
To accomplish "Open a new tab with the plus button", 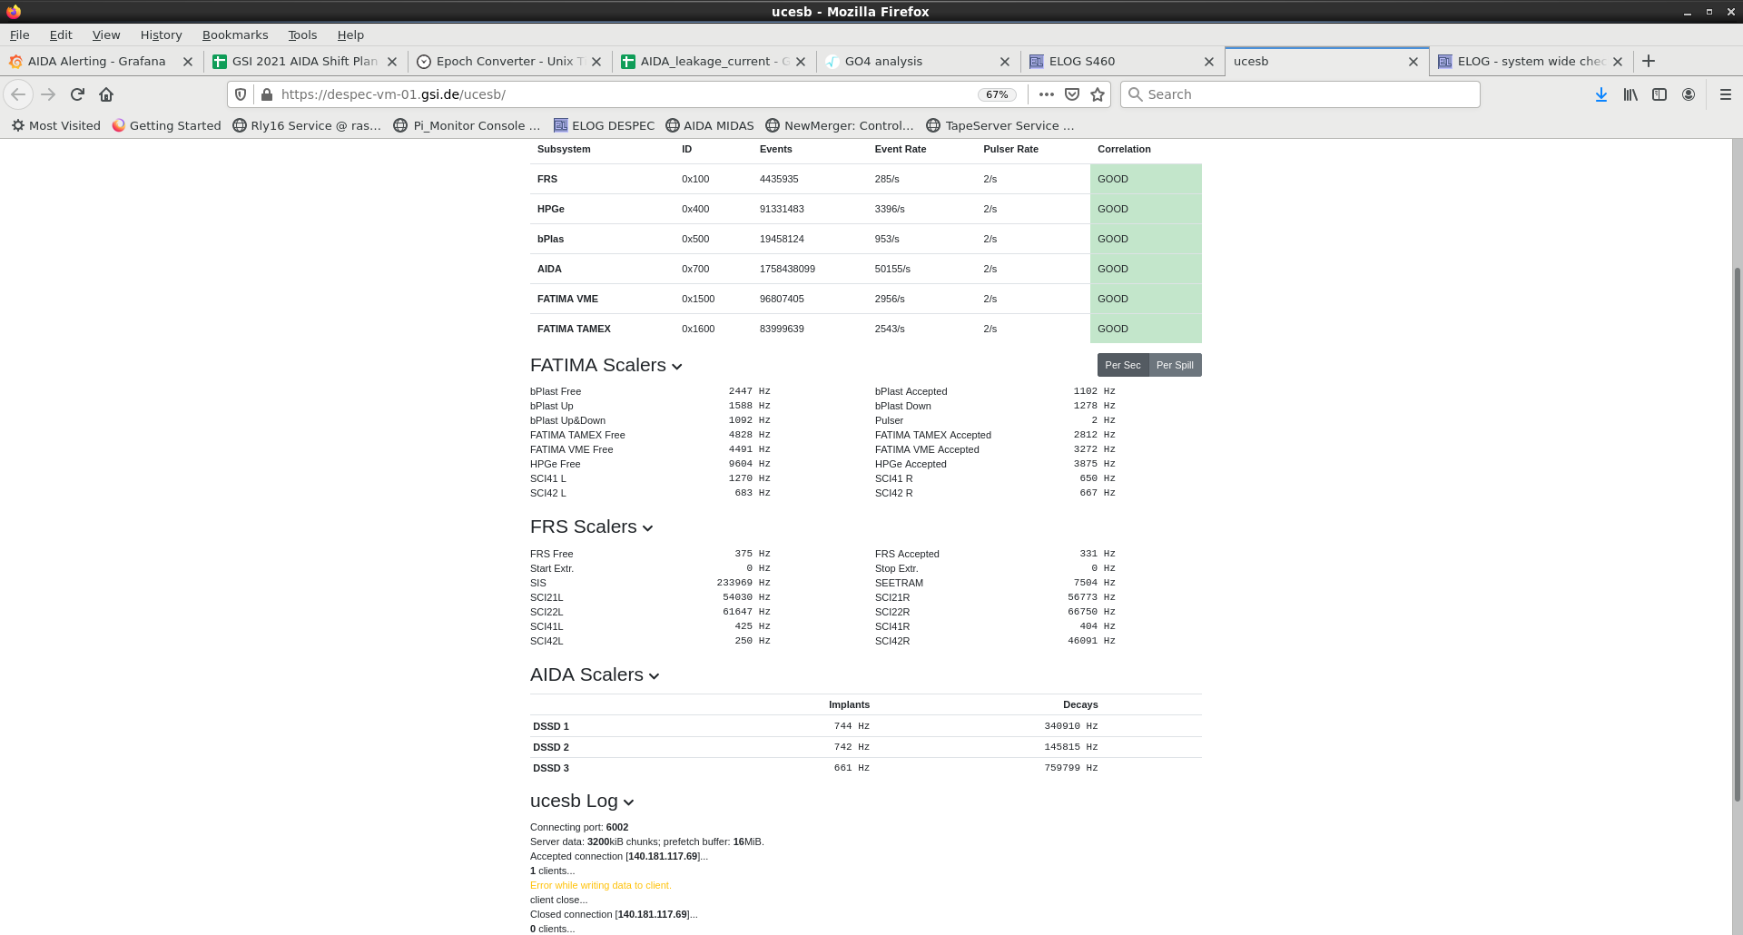I will (x=1649, y=61).
